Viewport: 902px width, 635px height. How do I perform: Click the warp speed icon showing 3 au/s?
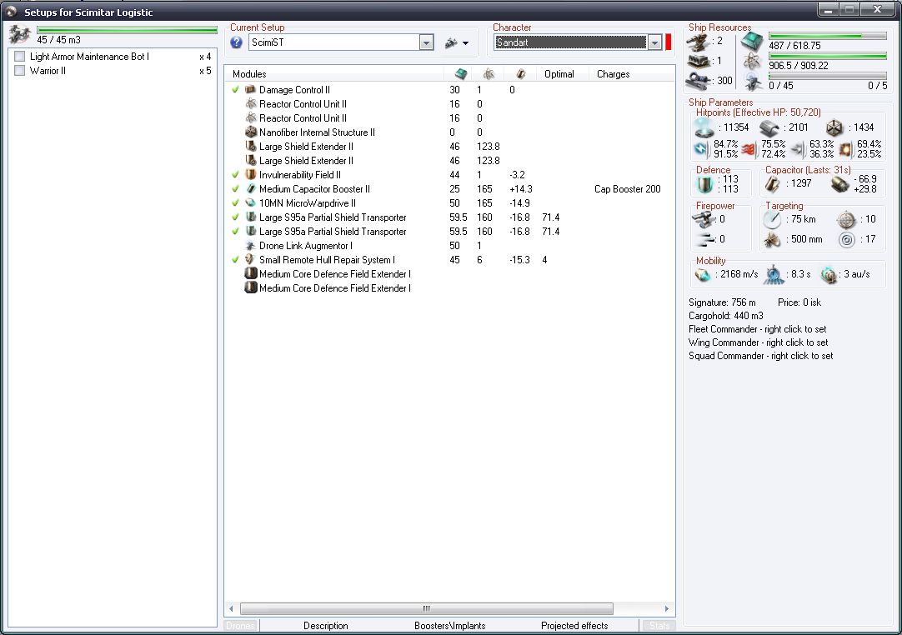pos(829,275)
